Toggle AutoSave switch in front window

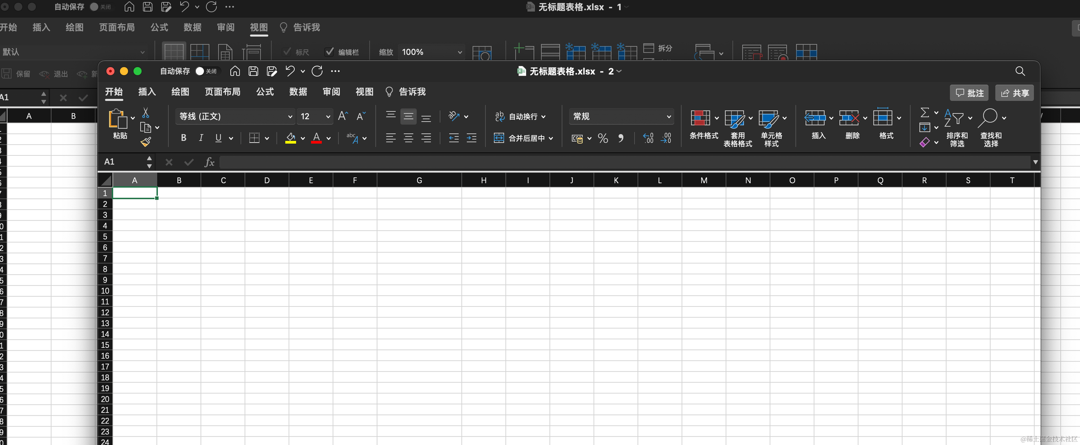click(x=207, y=71)
